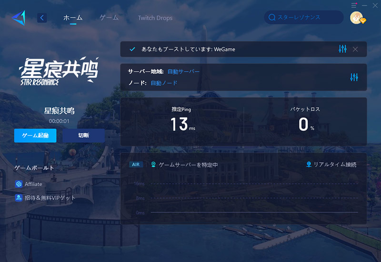Click the location pin beside ゲームサーバーを特定中
The width and height of the screenshot is (381, 262).
pyautogui.click(x=153, y=164)
